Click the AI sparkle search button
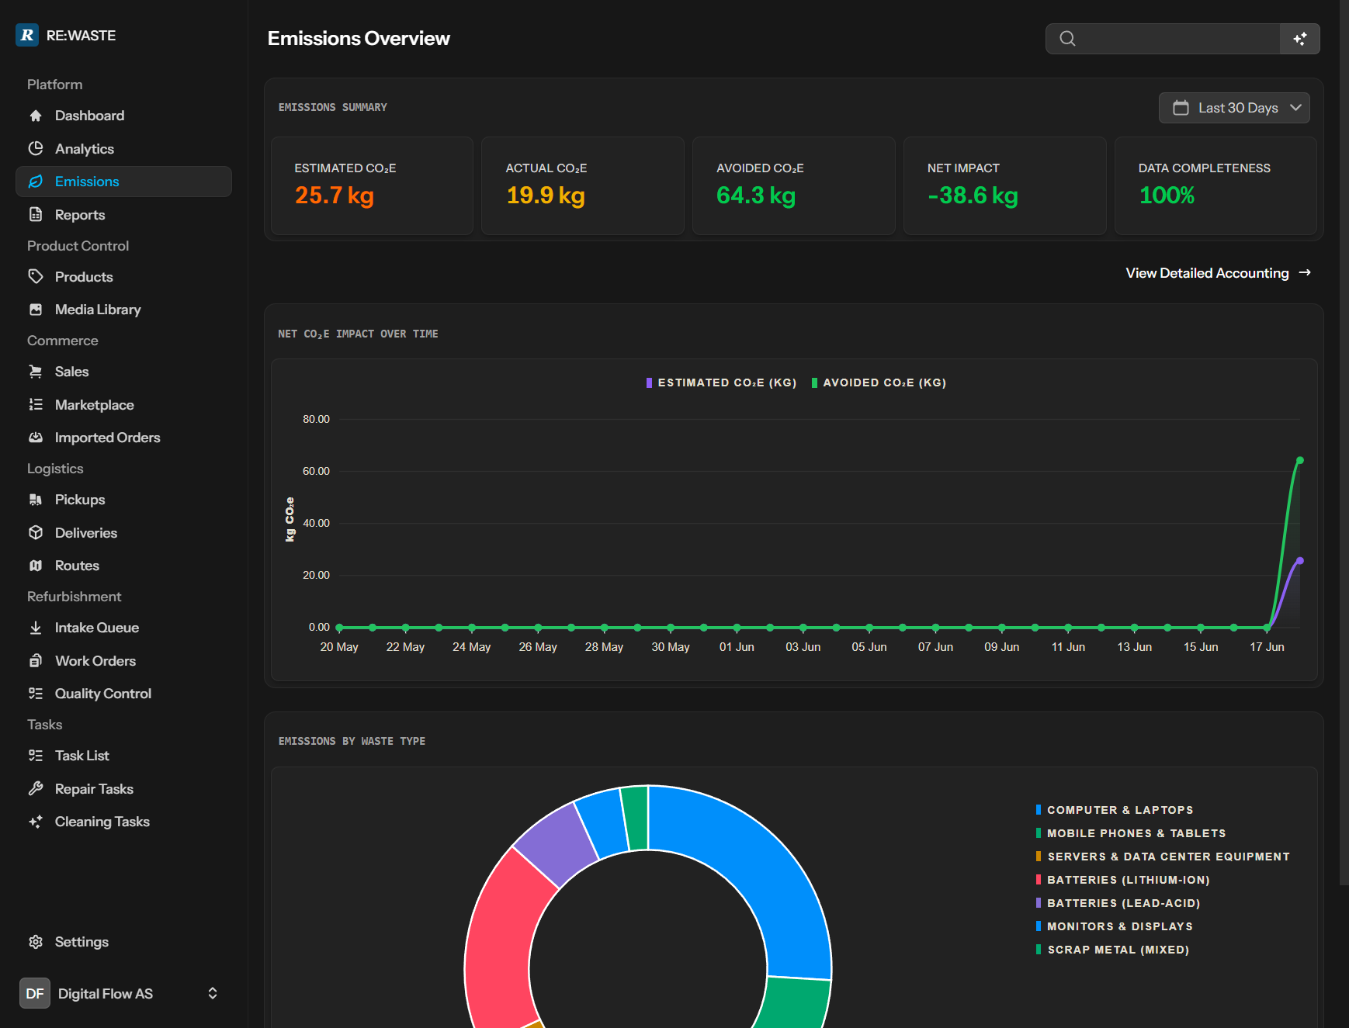1349x1028 pixels. point(1300,39)
